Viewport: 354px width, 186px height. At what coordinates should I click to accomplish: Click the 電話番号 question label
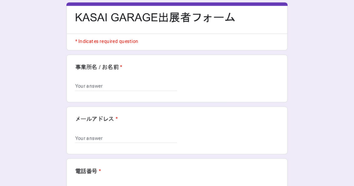(86, 171)
